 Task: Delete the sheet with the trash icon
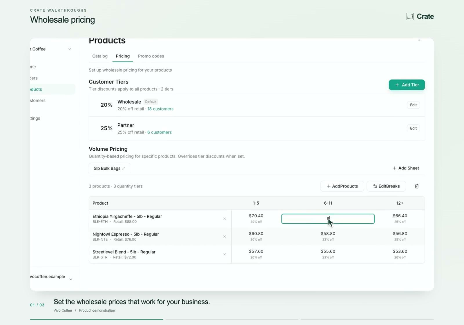tap(416, 186)
